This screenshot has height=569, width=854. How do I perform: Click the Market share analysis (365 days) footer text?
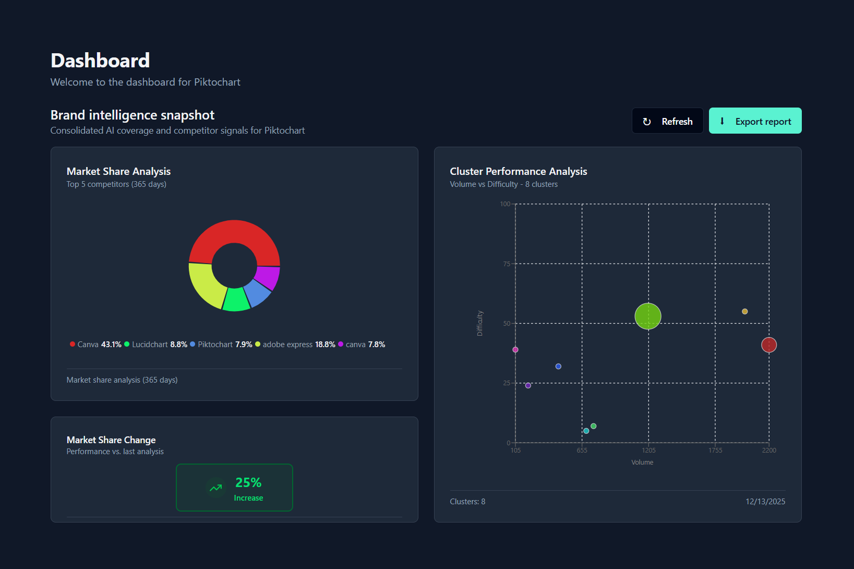(122, 380)
